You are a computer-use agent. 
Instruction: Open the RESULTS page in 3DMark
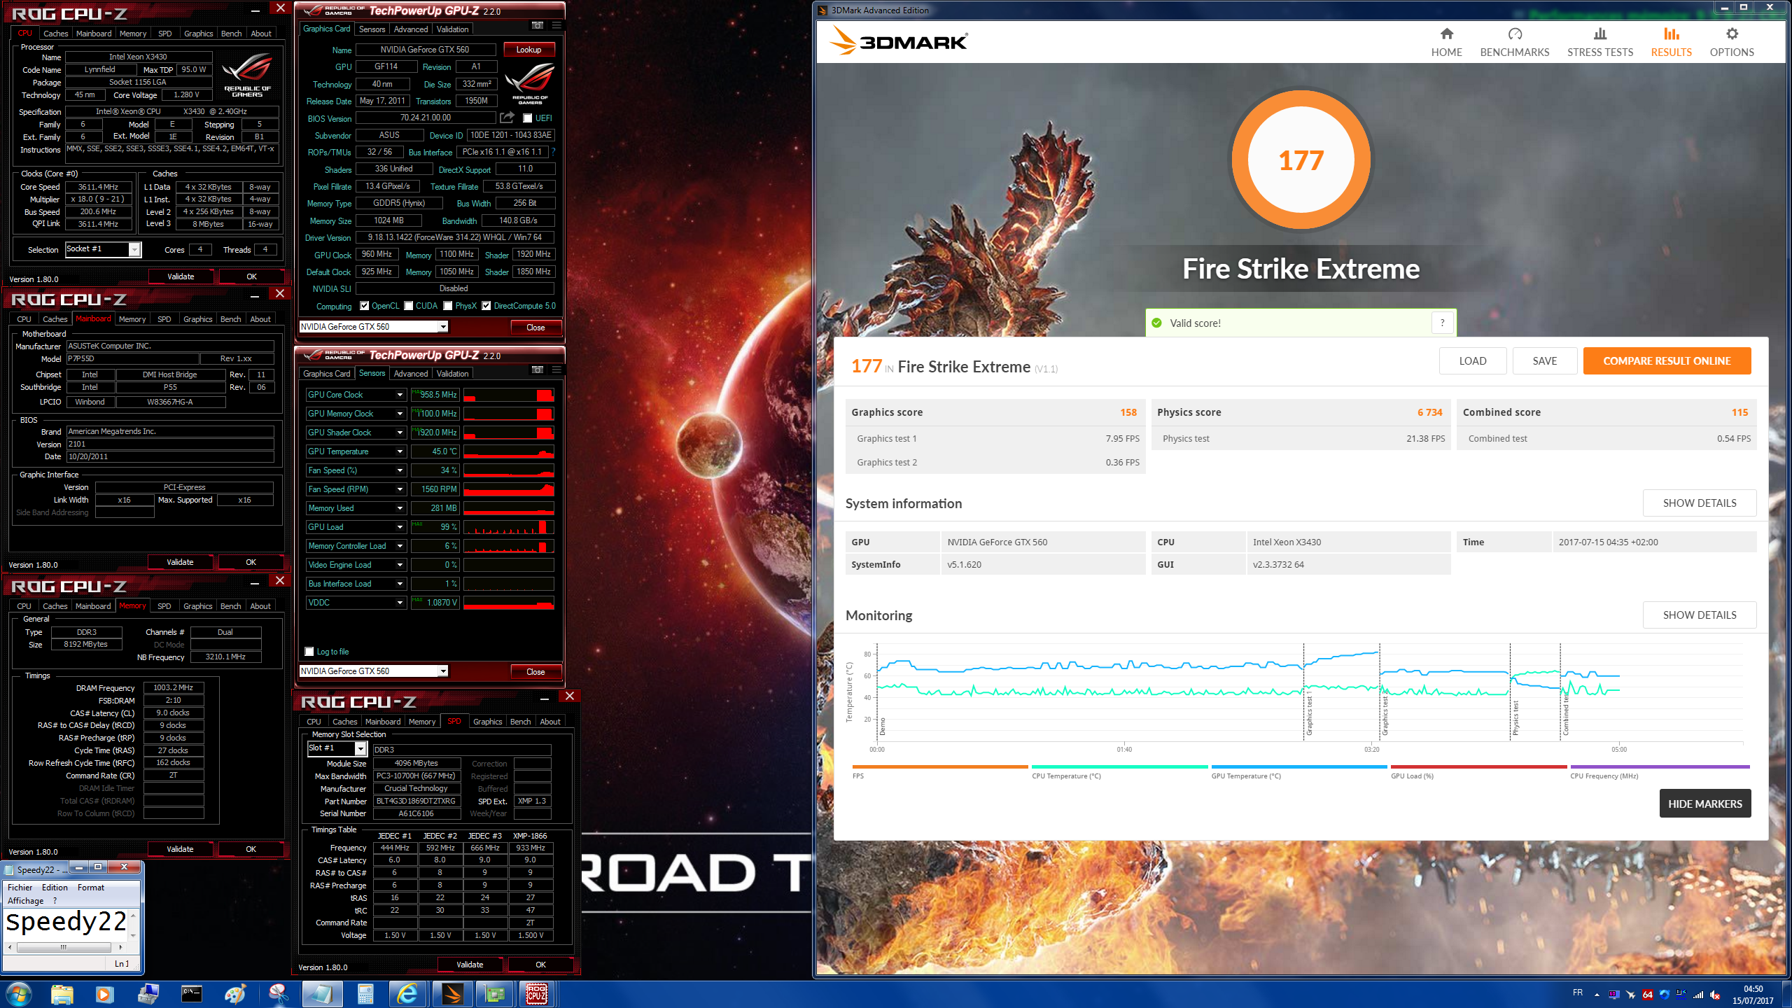(x=1671, y=42)
